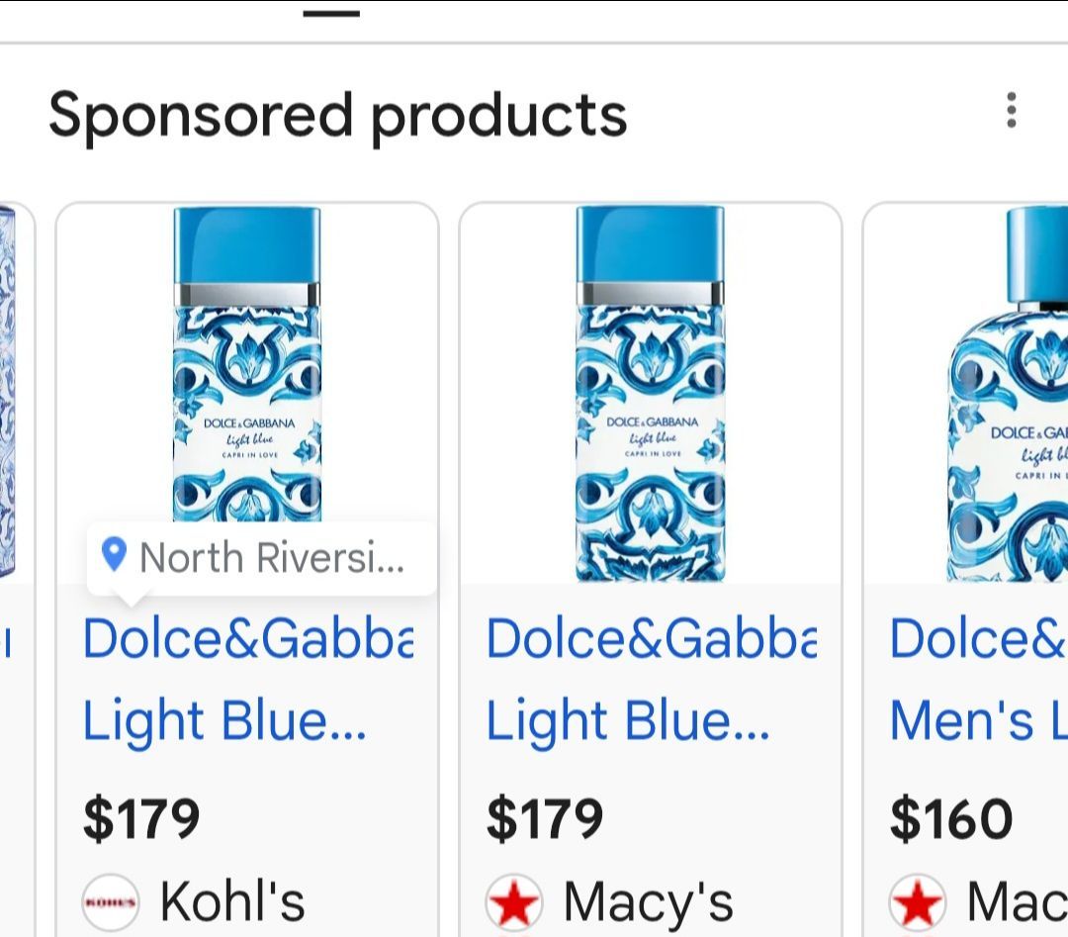Select the $179 price at Macy's
The height and width of the screenshot is (937, 1068).
[544, 818]
